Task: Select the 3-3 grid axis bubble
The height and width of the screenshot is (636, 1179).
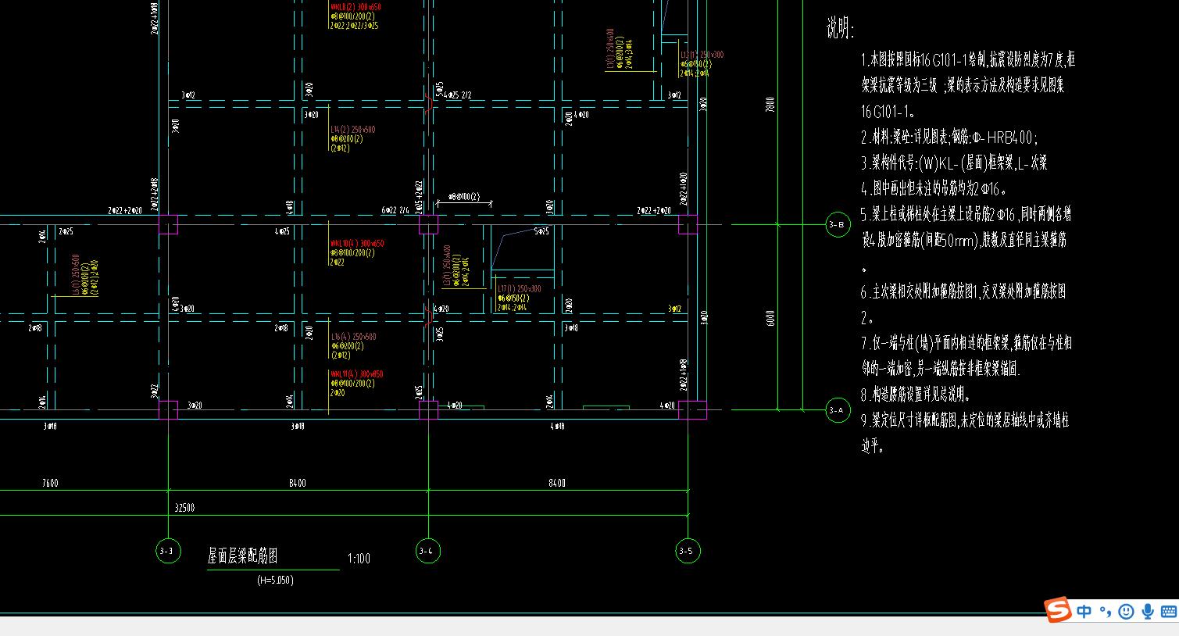Action: point(168,551)
